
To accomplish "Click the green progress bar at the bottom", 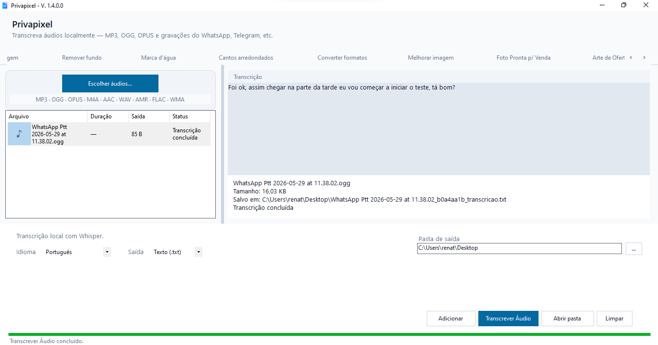I will [329, 334].
